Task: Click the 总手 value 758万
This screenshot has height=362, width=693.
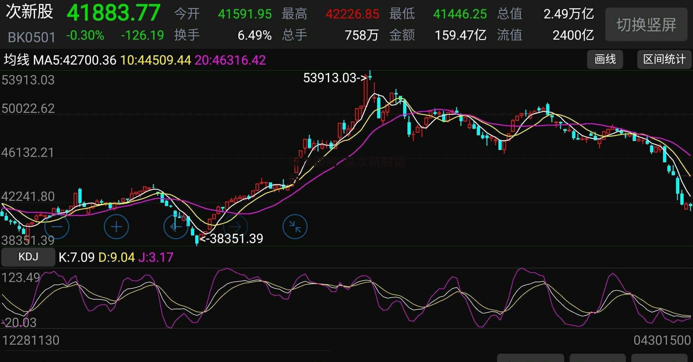Action: coord(362,35)
